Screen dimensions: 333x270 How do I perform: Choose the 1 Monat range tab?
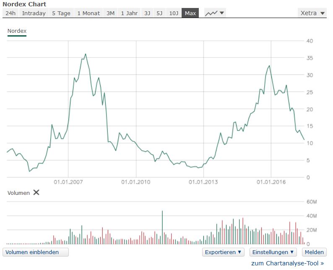pyautogui.click(x=88, y=13)
